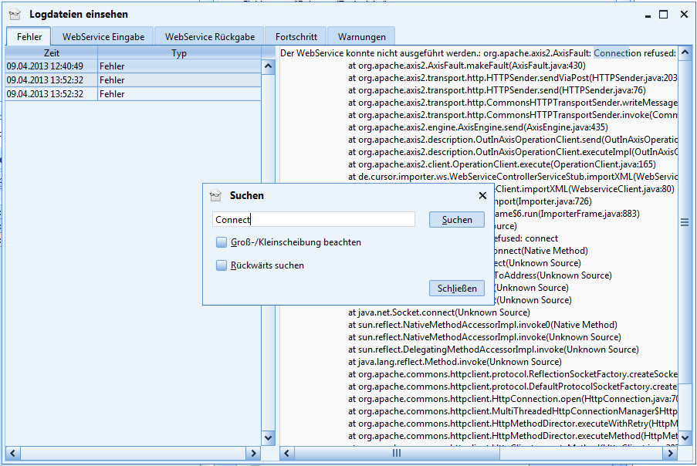Minimize the Logdateien einsehen window

[643, 14]
